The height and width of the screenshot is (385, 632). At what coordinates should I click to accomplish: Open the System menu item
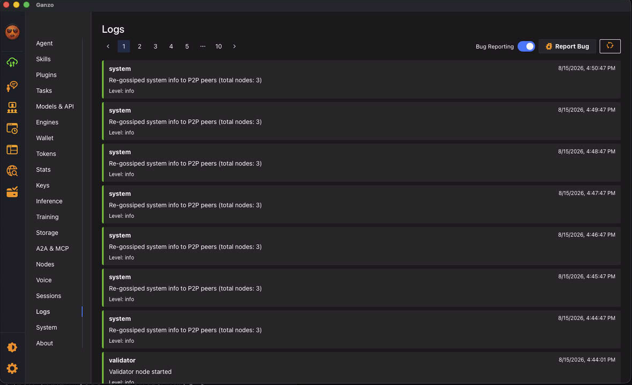pyautogui.click(x=46, y=327)
